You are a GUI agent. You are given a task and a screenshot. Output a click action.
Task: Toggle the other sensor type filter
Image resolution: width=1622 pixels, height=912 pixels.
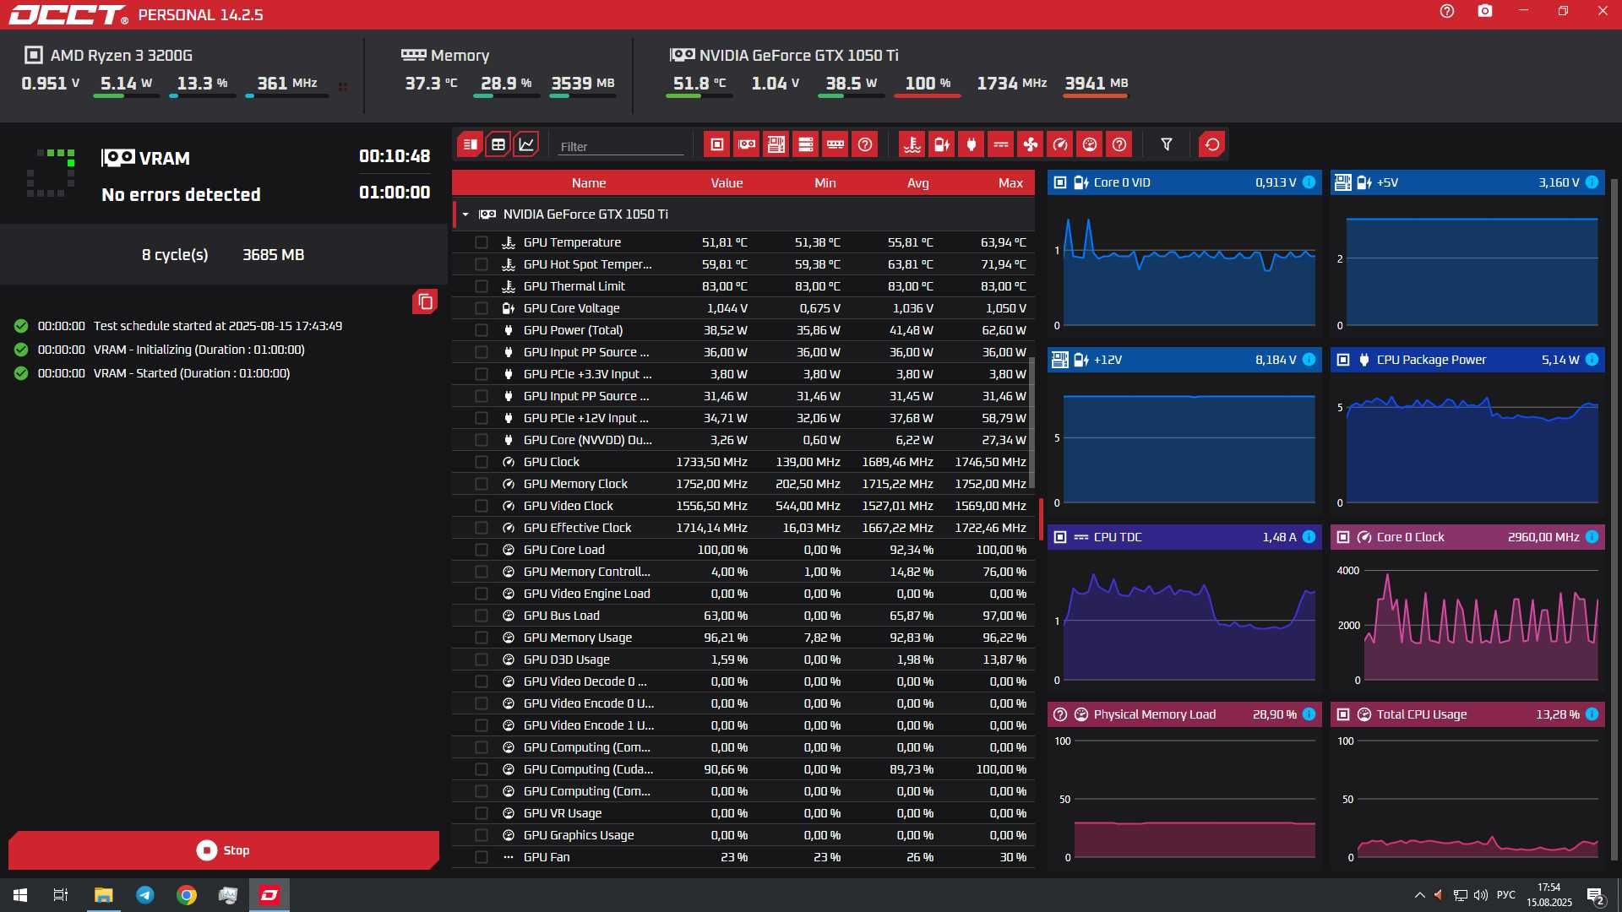tap(1119, 144)
